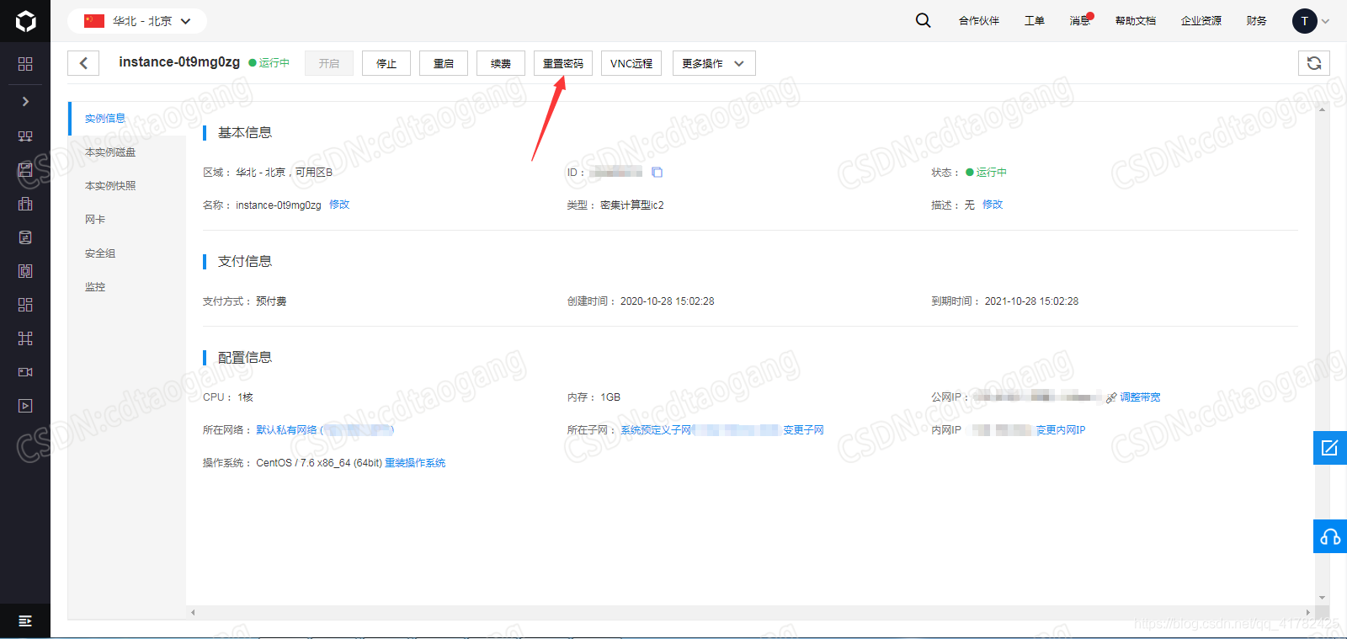Screen dimensions: 1347x639
Task: Click the 预付费 payment method value
Action: click(x=271, y=301)
